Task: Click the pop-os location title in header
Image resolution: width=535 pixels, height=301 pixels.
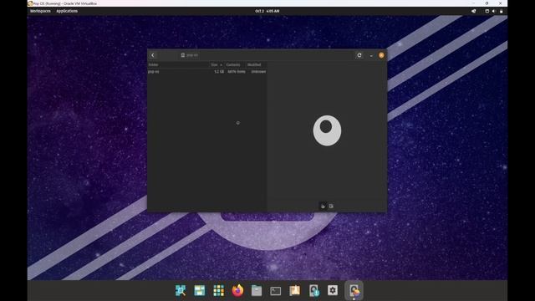Action: pyautogui.click(x=190, y=55)
